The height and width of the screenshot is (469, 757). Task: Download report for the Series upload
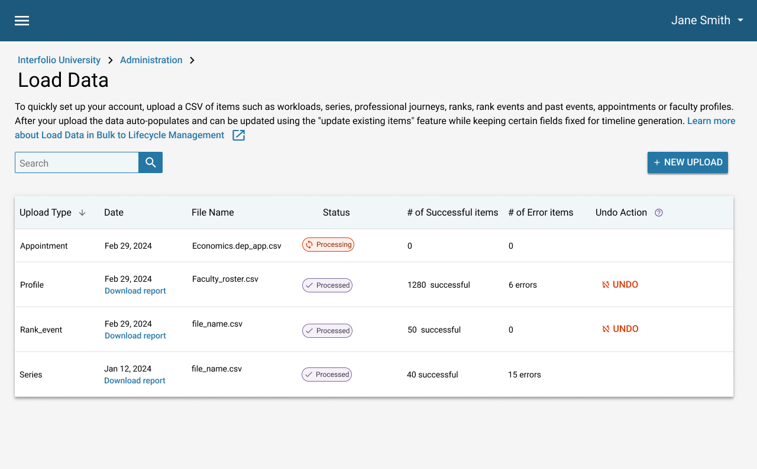[134, 380]
